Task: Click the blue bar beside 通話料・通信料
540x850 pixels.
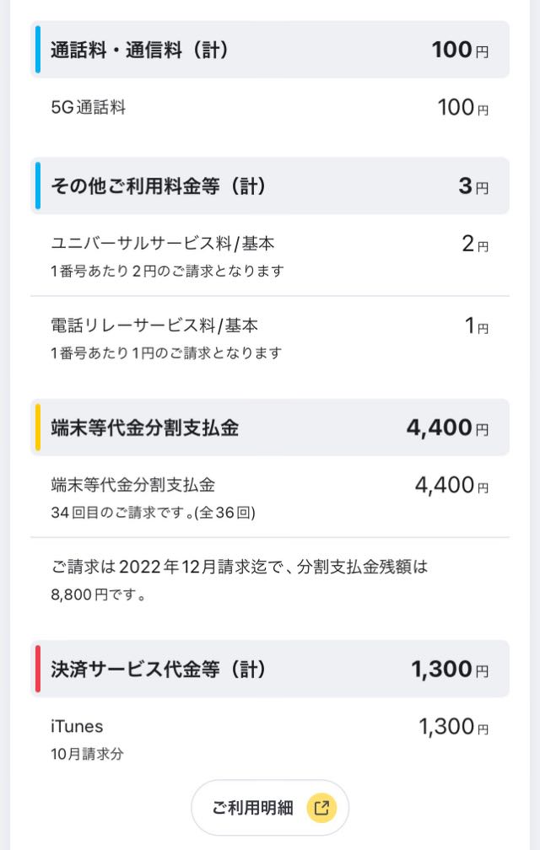Action: click(x=37, y=49)
